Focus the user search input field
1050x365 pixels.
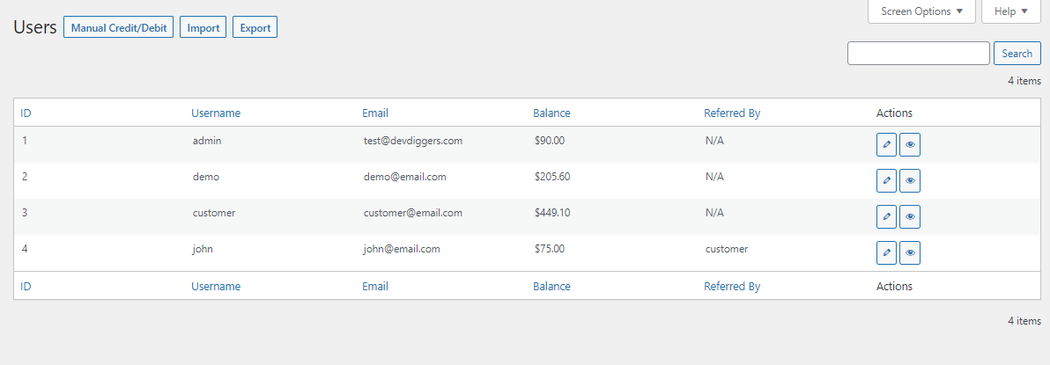[918, 54]
